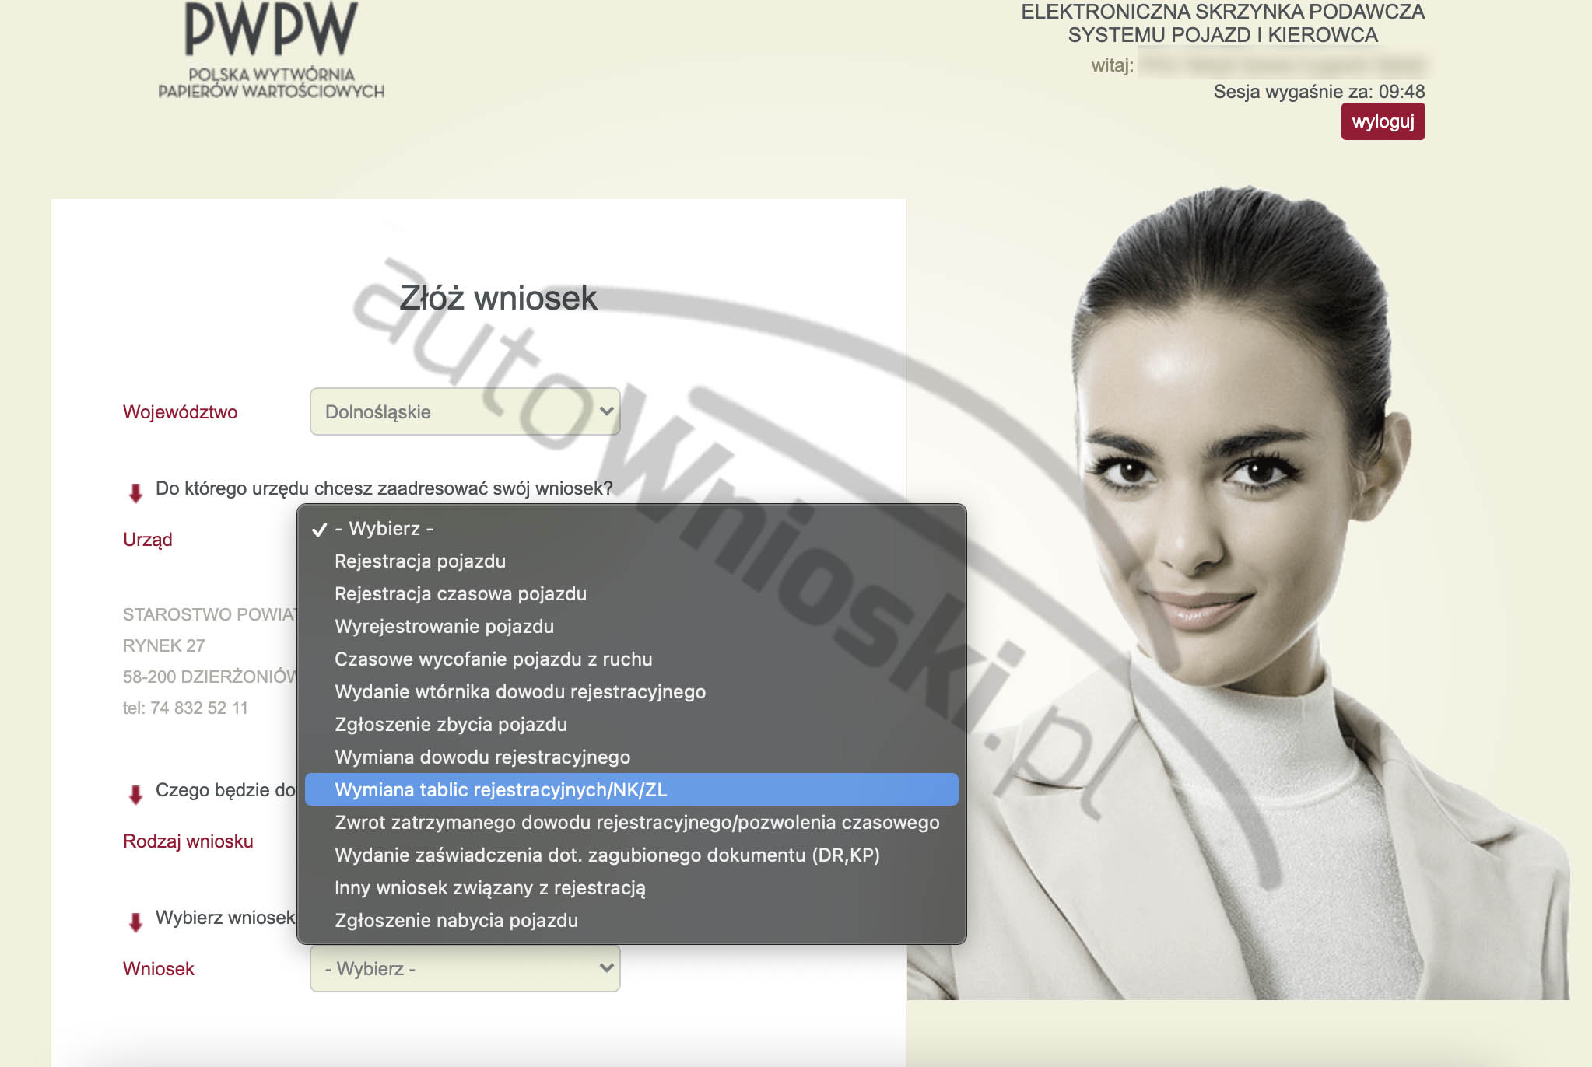
Task: Click the checkmark next to Wybierz option
Action: coord(319,530)
